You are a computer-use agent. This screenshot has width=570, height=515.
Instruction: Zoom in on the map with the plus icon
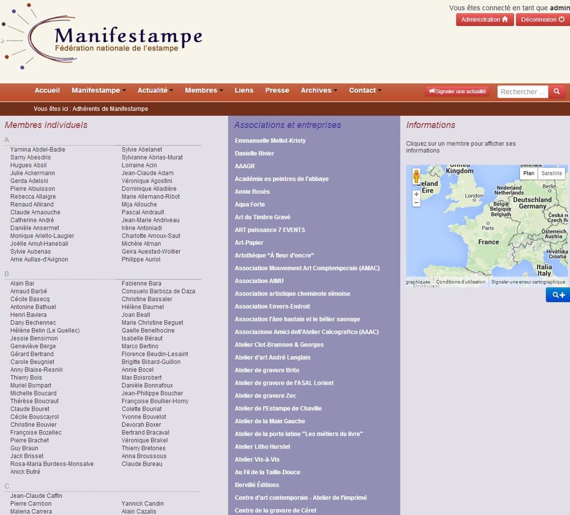[416, 194]
